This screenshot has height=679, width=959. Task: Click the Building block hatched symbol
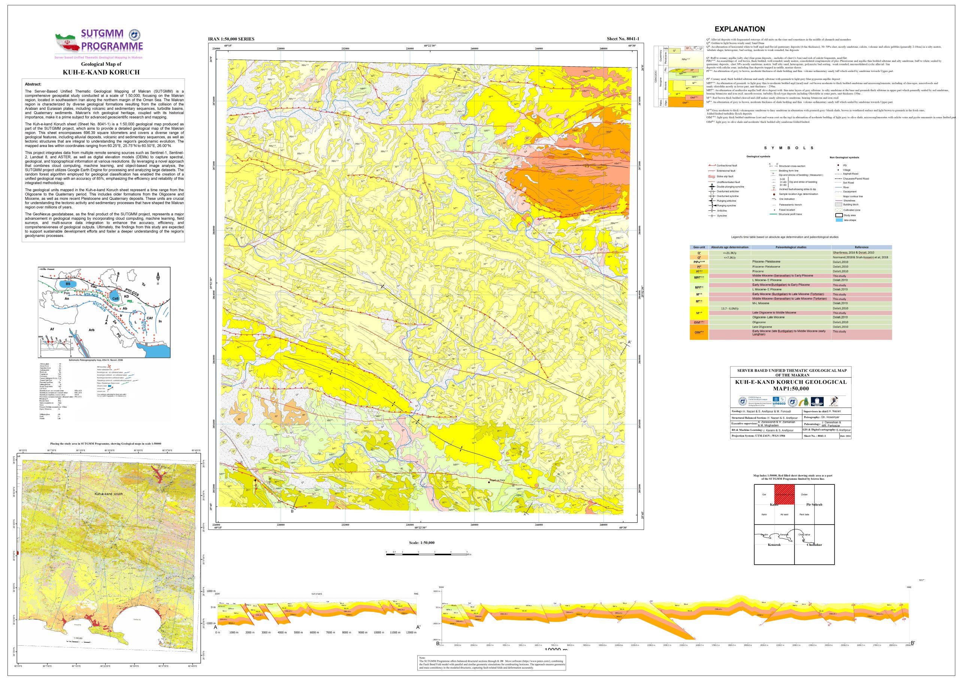(838, 205)
